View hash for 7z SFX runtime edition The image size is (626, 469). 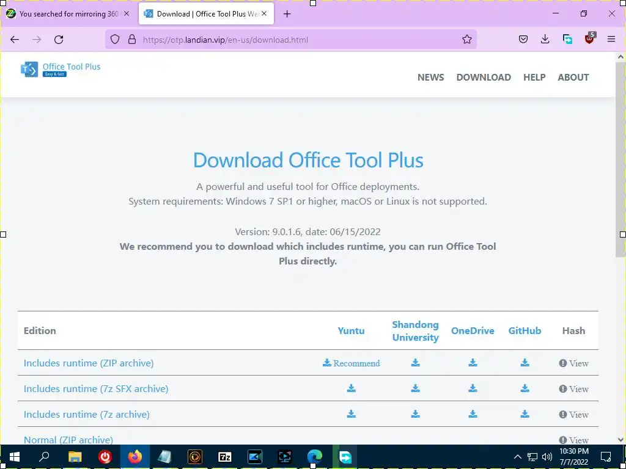point(573,389)
